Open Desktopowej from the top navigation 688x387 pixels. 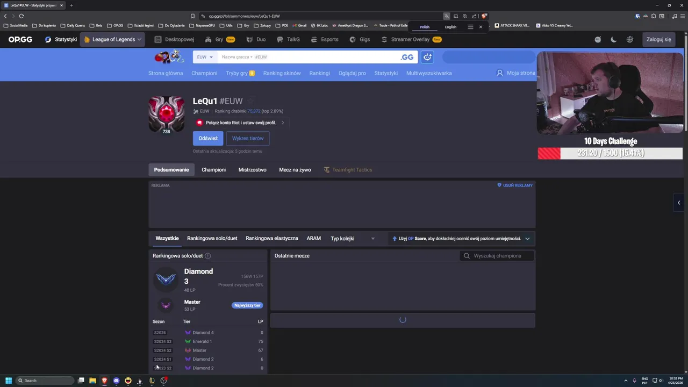tap(174, 39)
